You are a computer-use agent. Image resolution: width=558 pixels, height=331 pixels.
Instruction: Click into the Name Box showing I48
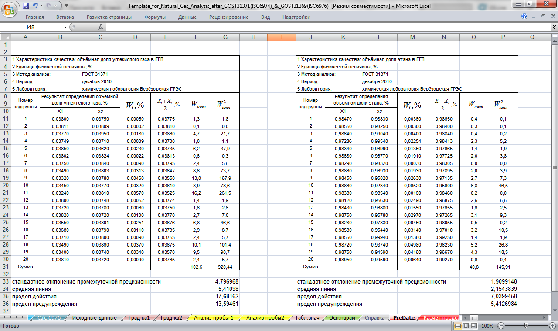pyautogui.click(x=31, y=27)
